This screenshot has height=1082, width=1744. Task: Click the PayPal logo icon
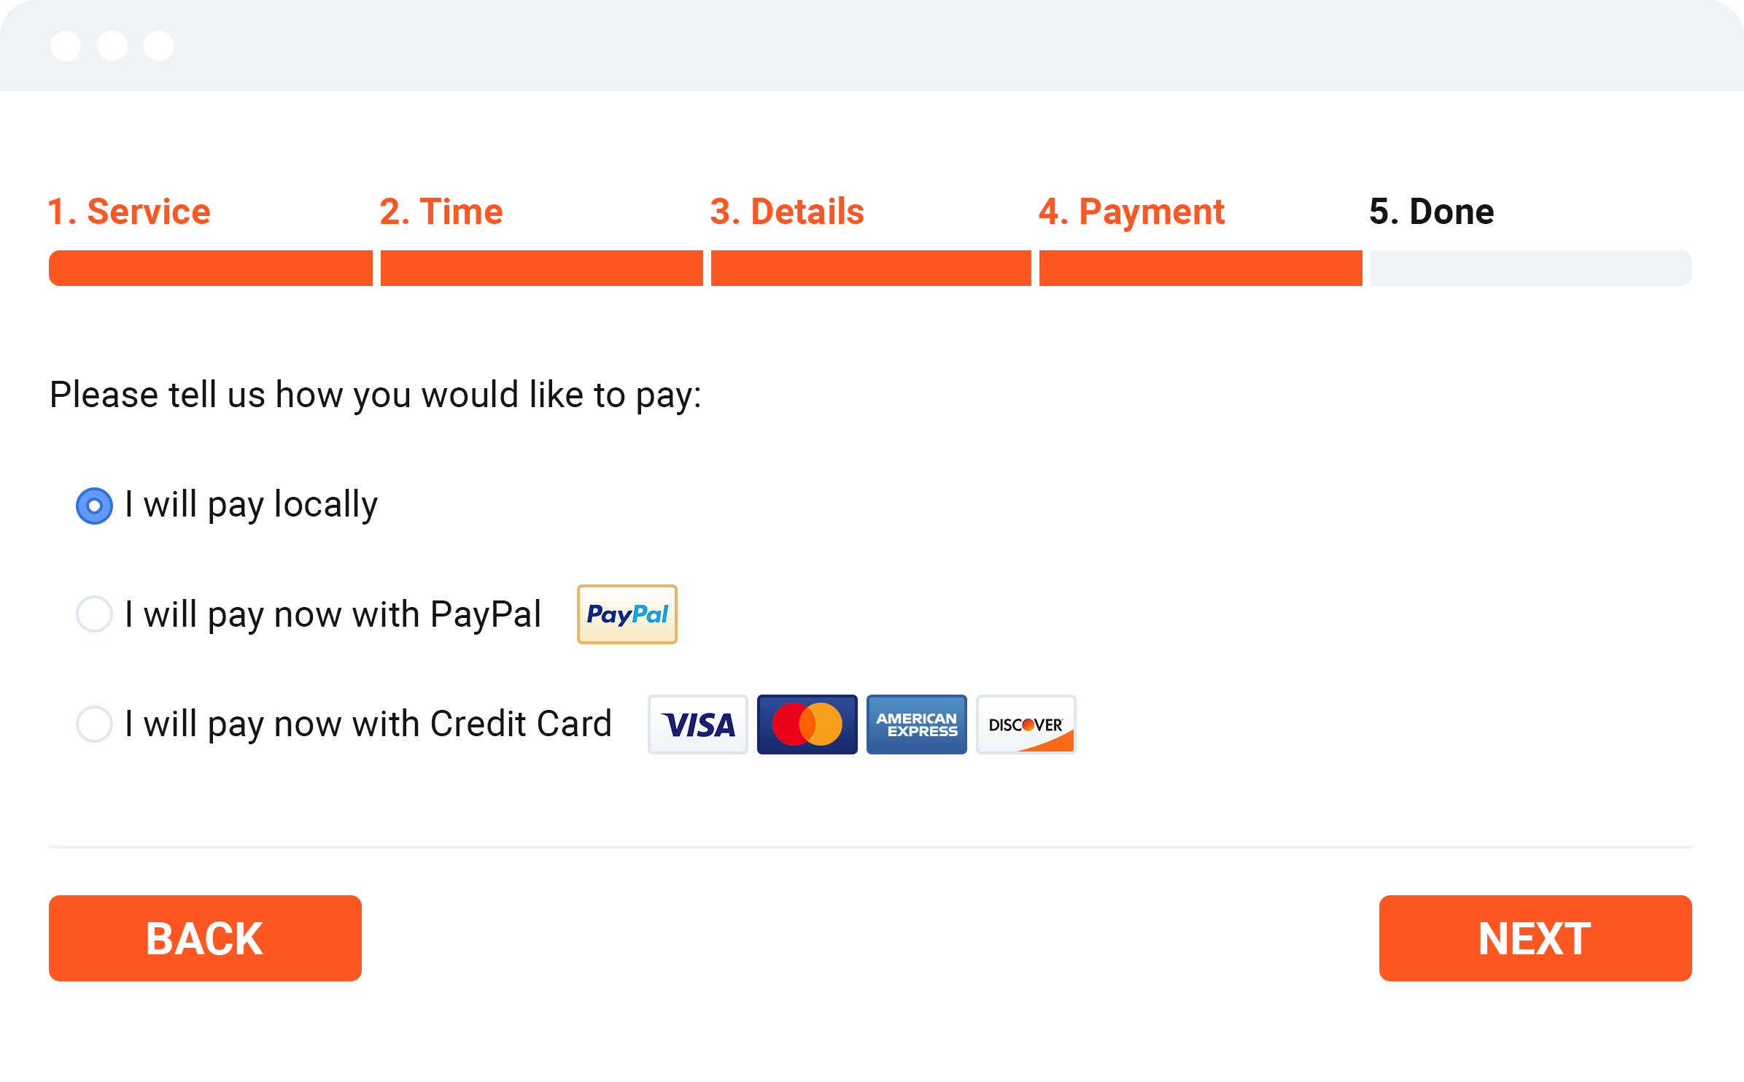627,614
